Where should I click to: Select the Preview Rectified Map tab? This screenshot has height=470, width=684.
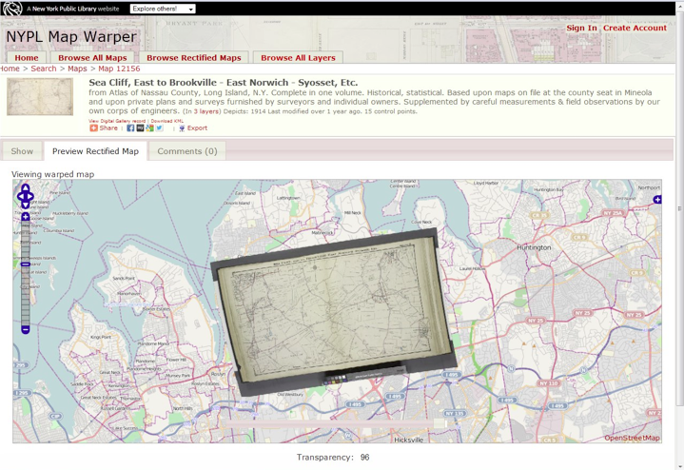pos(95,151)
